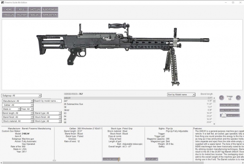Maximize the Firearms Guide window
244x164 pixels.
click(233, 2)
